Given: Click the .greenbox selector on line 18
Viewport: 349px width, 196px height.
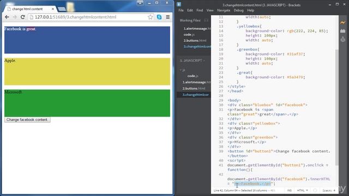Looking at the screenshot, I should 247,50.
